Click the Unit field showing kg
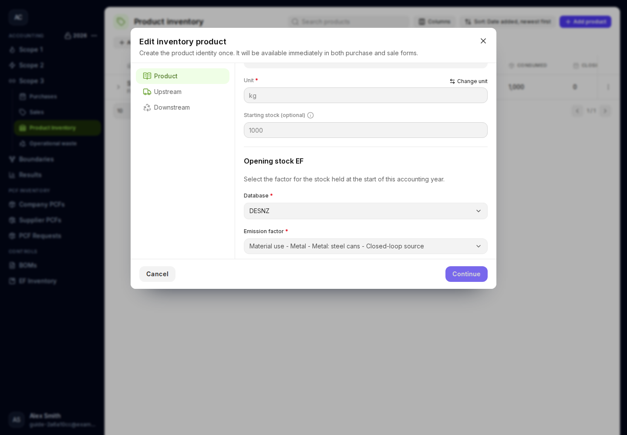 point(366,95)
